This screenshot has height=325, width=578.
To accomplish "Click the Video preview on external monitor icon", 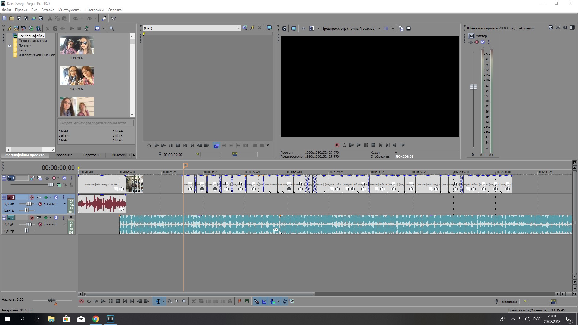I will coord(294,29).
